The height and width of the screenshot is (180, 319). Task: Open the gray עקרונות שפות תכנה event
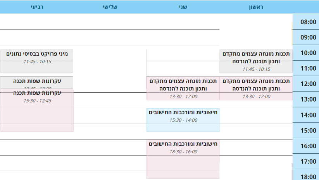point(37,83)
